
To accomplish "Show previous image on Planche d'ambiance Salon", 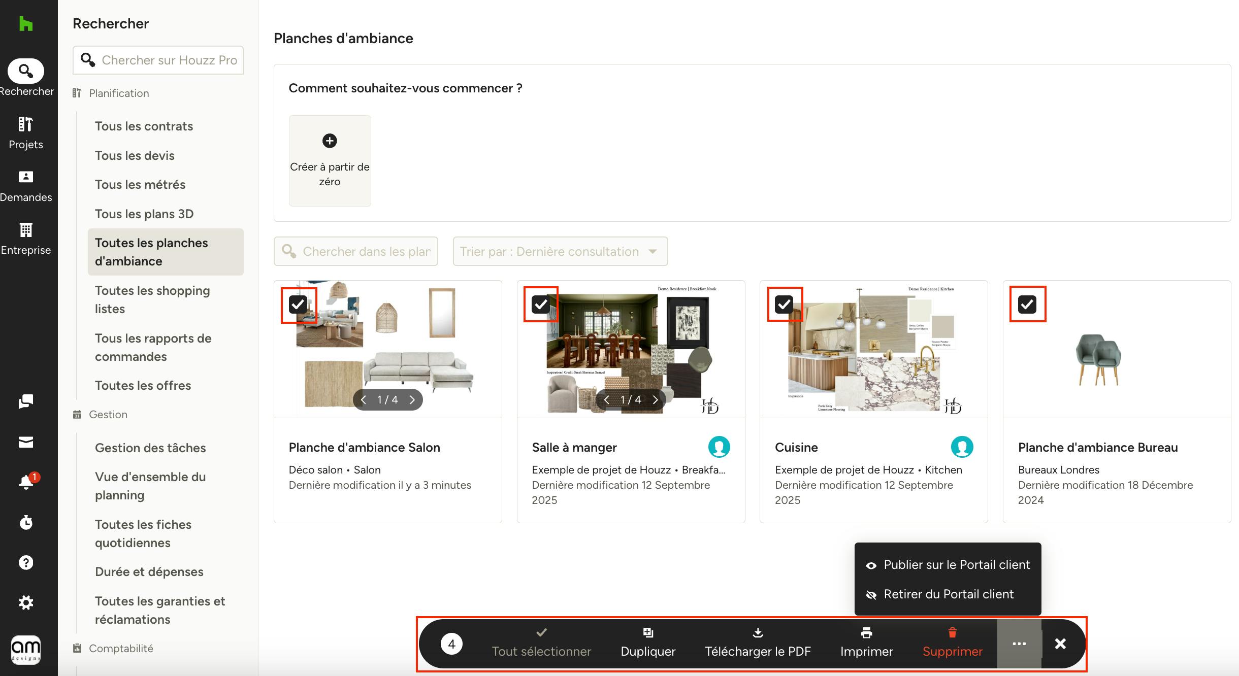I will click(x=364, y=400).
